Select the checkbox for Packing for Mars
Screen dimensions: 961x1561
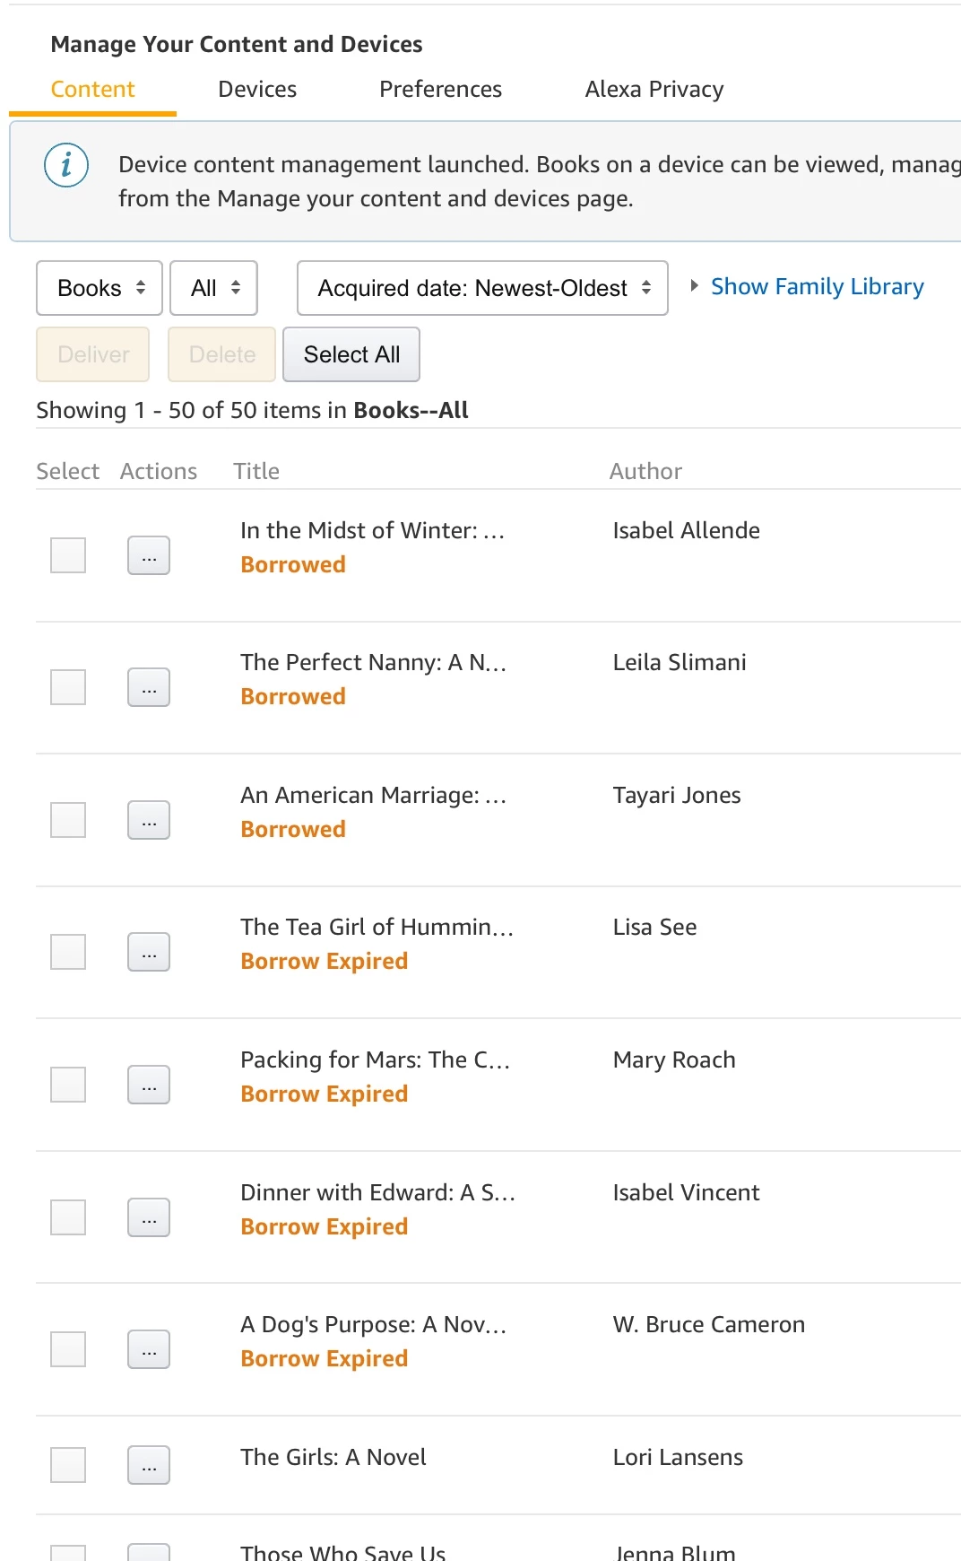tap(68, 1085)
